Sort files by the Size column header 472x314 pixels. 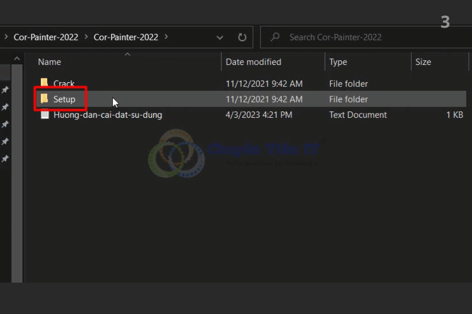[423, 62]
